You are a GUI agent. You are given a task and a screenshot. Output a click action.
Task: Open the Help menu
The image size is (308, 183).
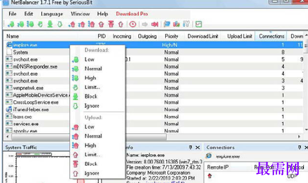102,14
